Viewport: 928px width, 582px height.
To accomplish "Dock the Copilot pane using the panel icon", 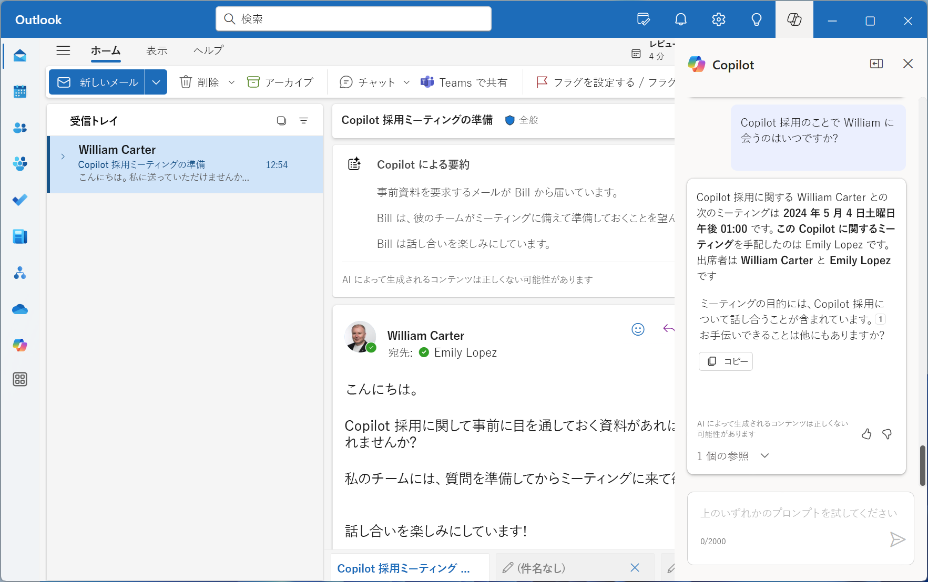I will pos(876,64).
